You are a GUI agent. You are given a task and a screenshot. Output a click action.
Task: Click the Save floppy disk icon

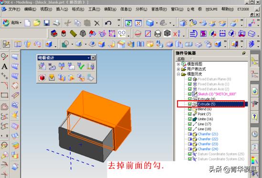click(x=47, y=23)
